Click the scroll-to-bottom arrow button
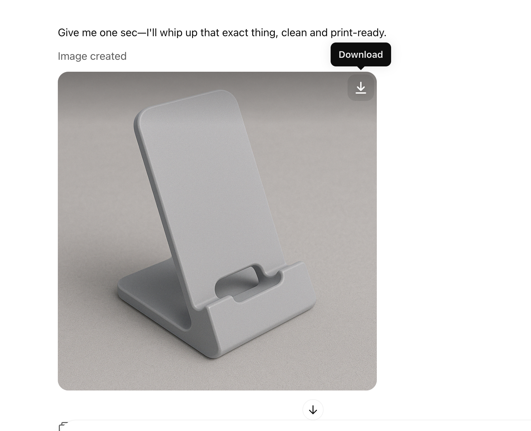This screenshot has width=531, height=431. click(x=313, y=410)
